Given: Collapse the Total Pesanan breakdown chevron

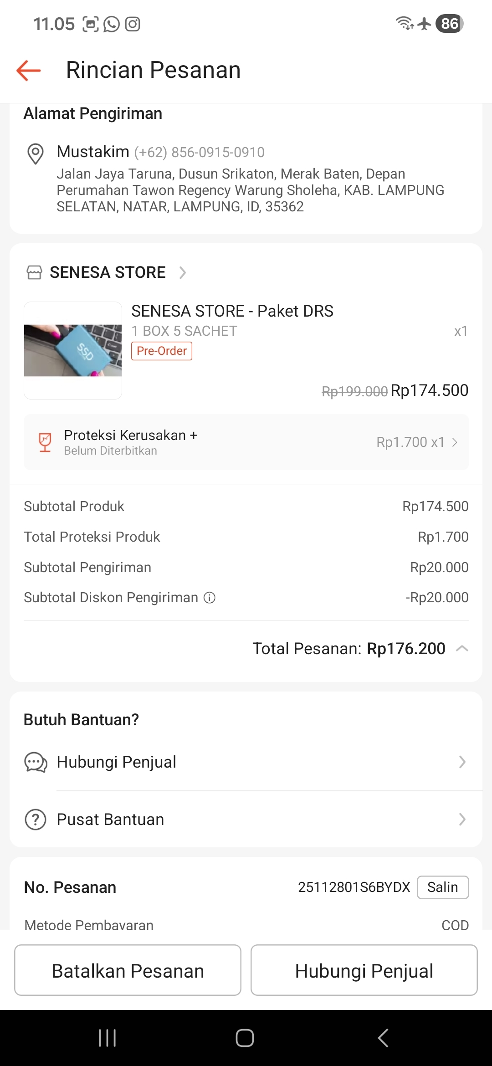Looking at the screenshot, I should coord(462,649).
